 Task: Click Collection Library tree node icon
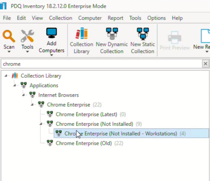tap(15, 76)
